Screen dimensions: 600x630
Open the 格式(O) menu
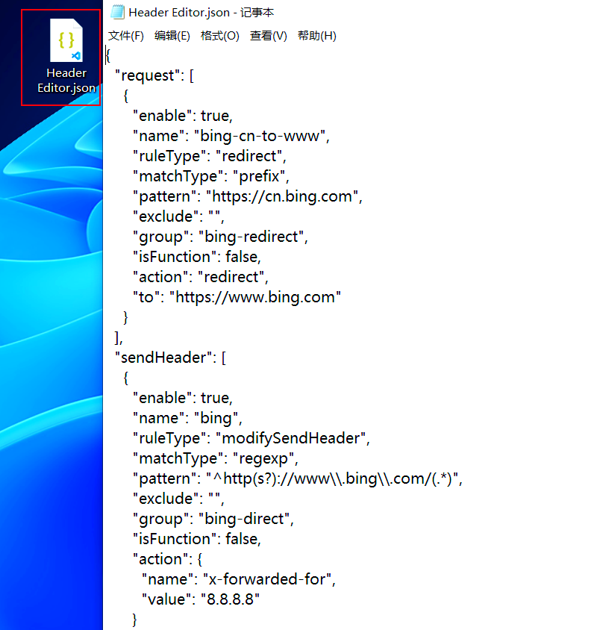click(219, 36)
